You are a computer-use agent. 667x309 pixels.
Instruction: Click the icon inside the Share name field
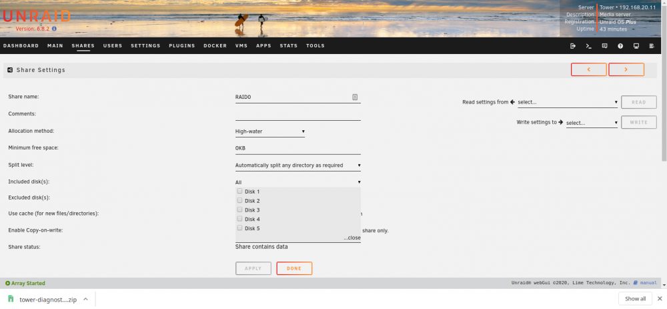coord(355,97)
